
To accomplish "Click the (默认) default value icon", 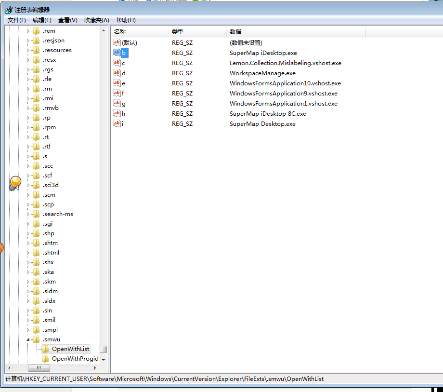I will 117,43.
